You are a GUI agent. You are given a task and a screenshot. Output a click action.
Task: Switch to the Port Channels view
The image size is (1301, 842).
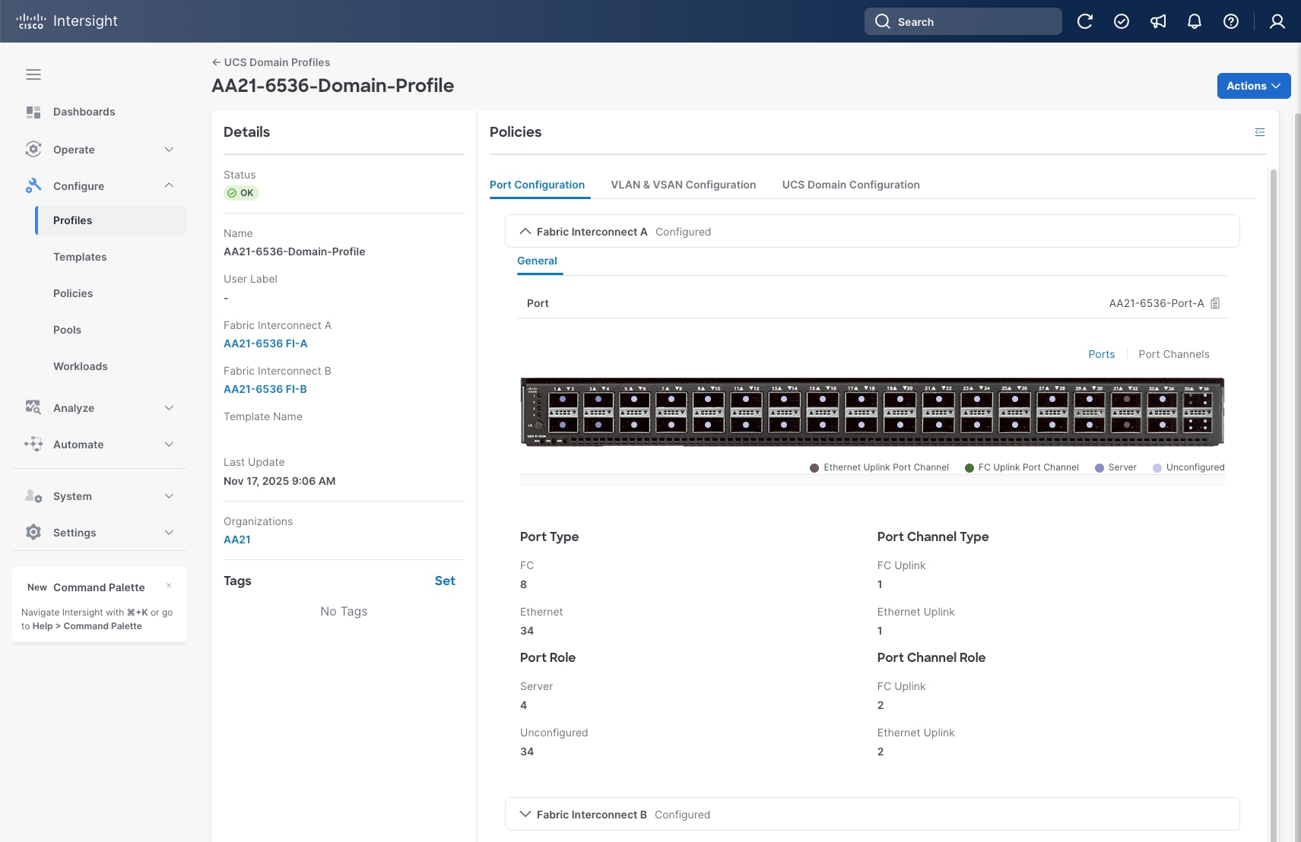pos(1173,353)
